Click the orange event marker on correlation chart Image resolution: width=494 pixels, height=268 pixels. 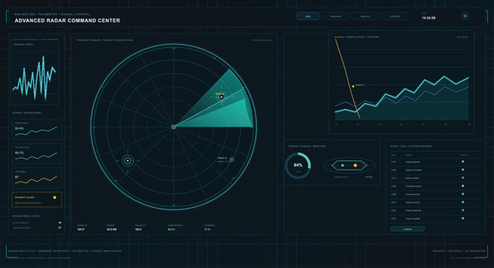pos(353,86)
